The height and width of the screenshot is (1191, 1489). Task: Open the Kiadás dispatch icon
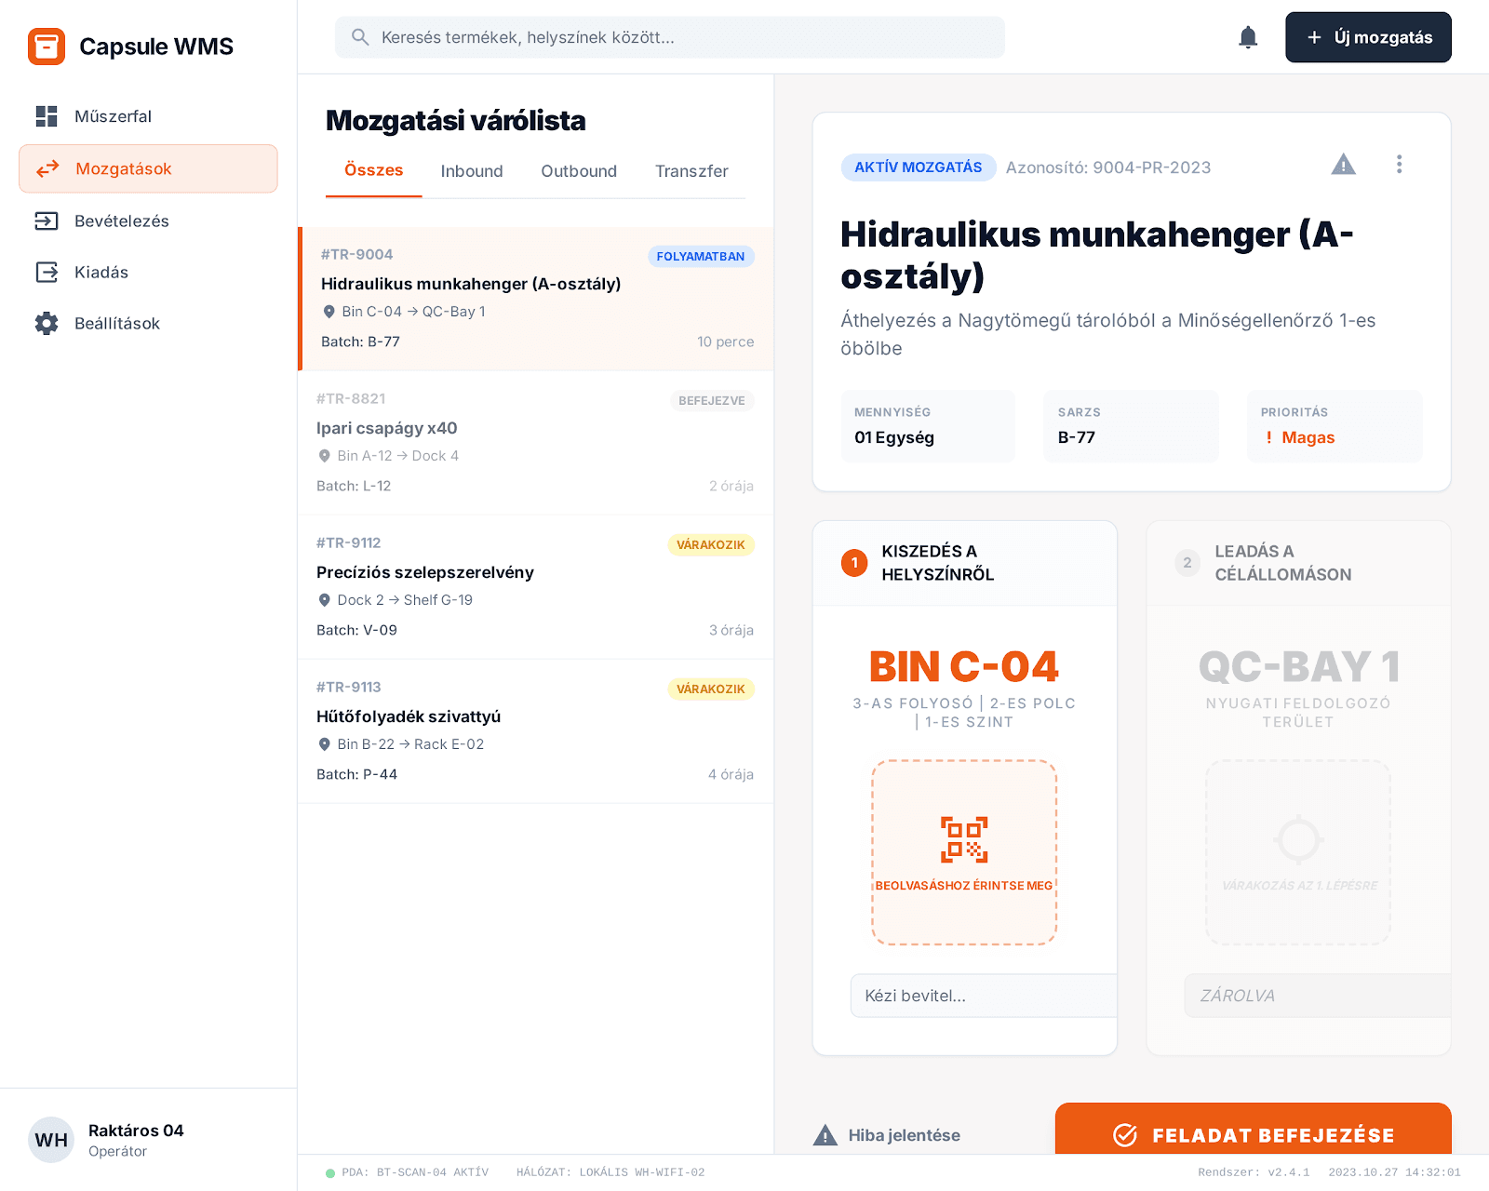tap(46, 272)
